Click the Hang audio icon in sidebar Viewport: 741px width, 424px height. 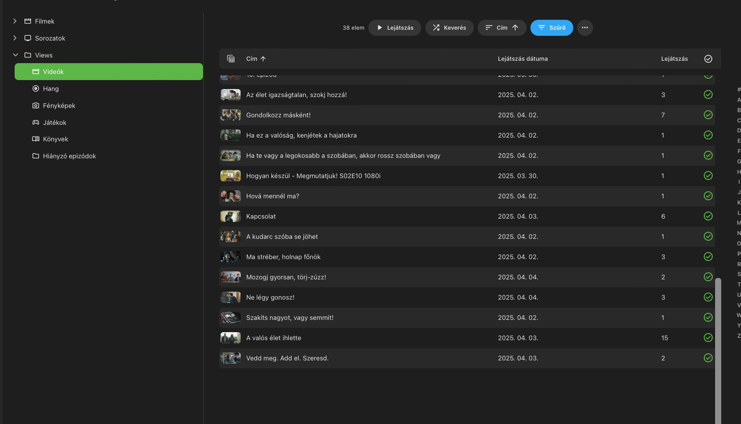click(36, 89)
